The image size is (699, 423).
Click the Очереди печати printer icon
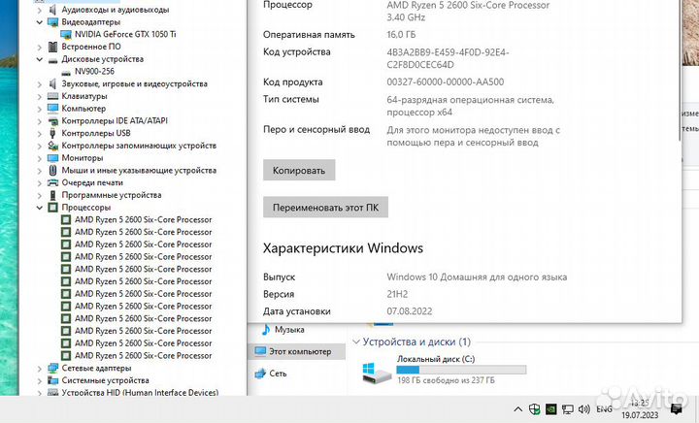(52, 182)
